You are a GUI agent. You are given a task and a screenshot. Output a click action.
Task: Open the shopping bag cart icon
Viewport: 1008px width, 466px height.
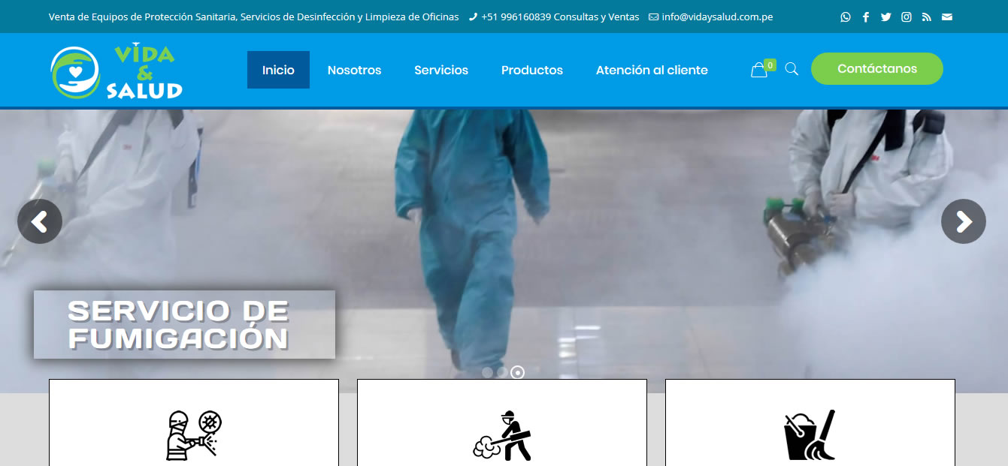[759, 70]
